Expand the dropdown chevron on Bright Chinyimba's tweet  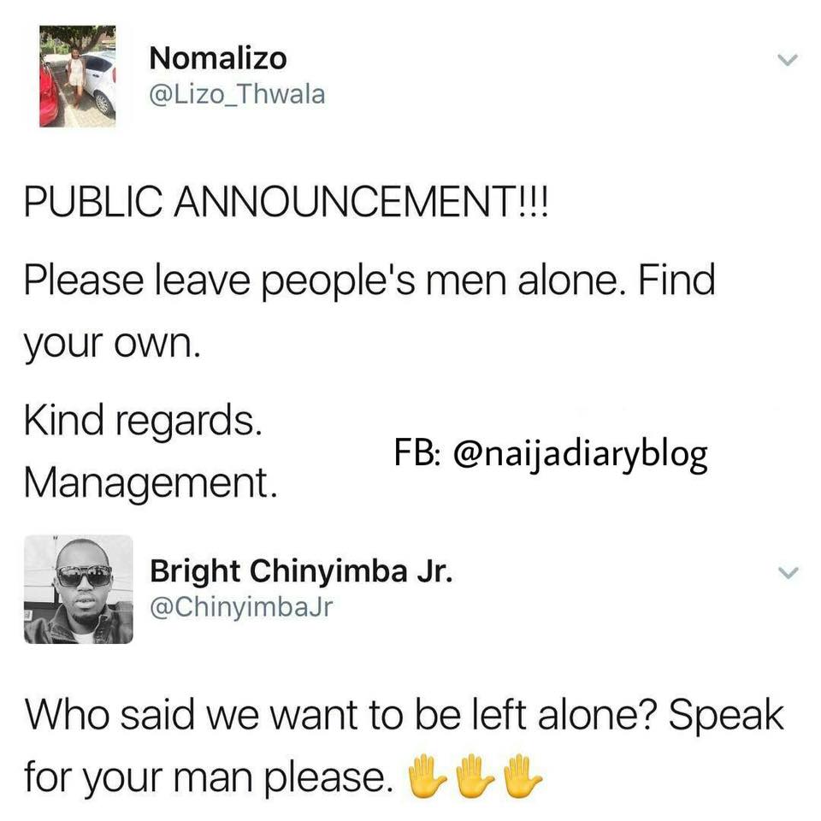click(787, 572)
